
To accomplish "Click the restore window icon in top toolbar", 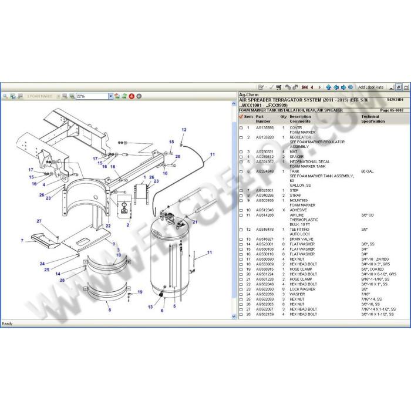I will coord(399,87).
